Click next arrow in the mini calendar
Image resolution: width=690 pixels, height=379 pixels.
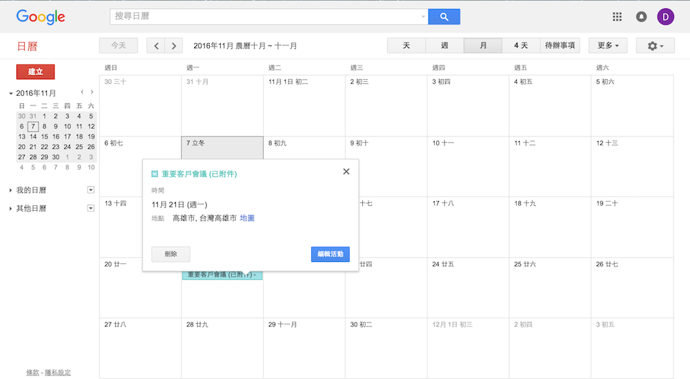tap(92, 92)
